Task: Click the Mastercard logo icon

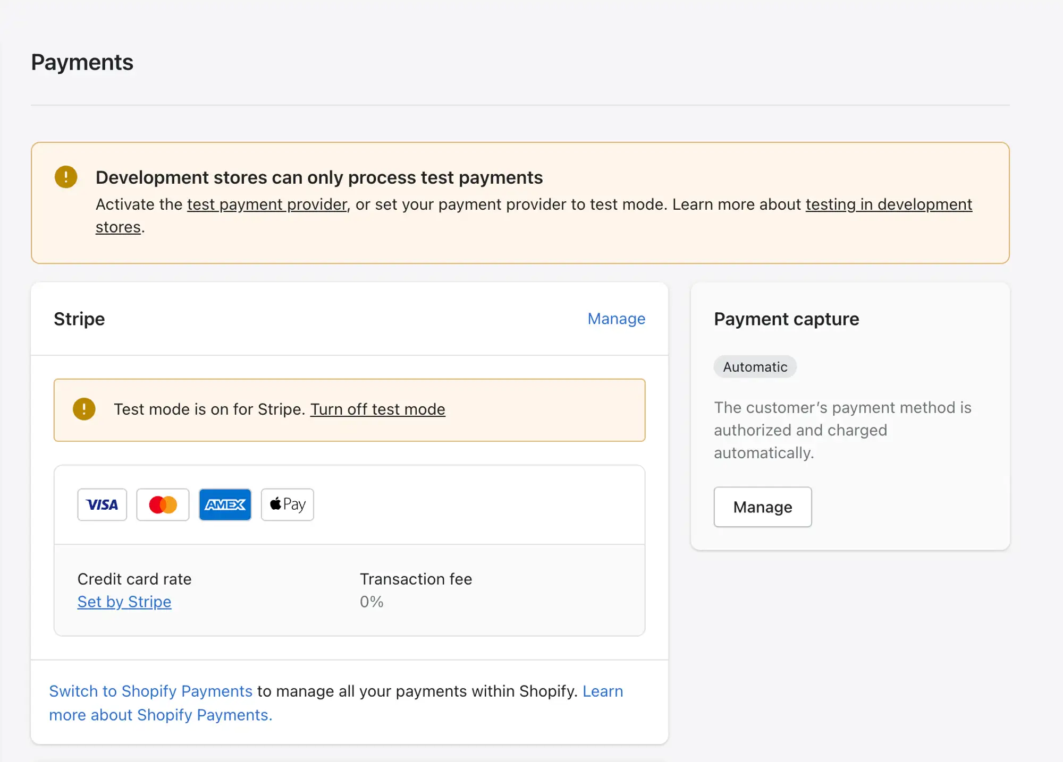Action: (163, 504)
